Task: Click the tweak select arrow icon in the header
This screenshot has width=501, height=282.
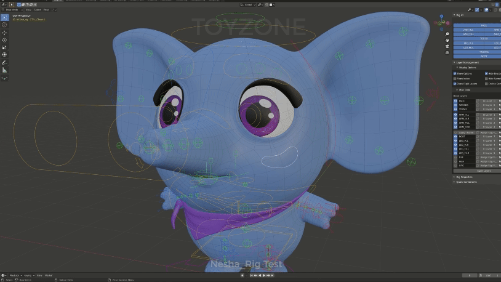Action: point(12,5)
